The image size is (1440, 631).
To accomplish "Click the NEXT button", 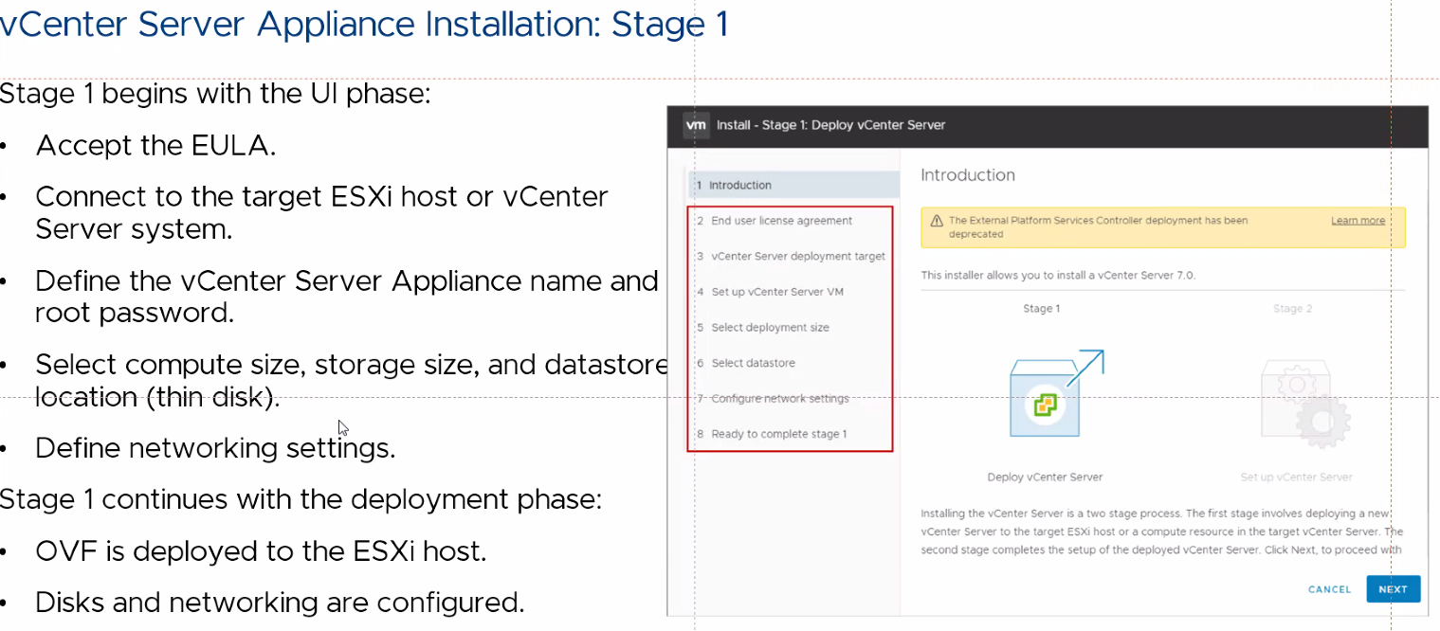I will (1393, 589).
